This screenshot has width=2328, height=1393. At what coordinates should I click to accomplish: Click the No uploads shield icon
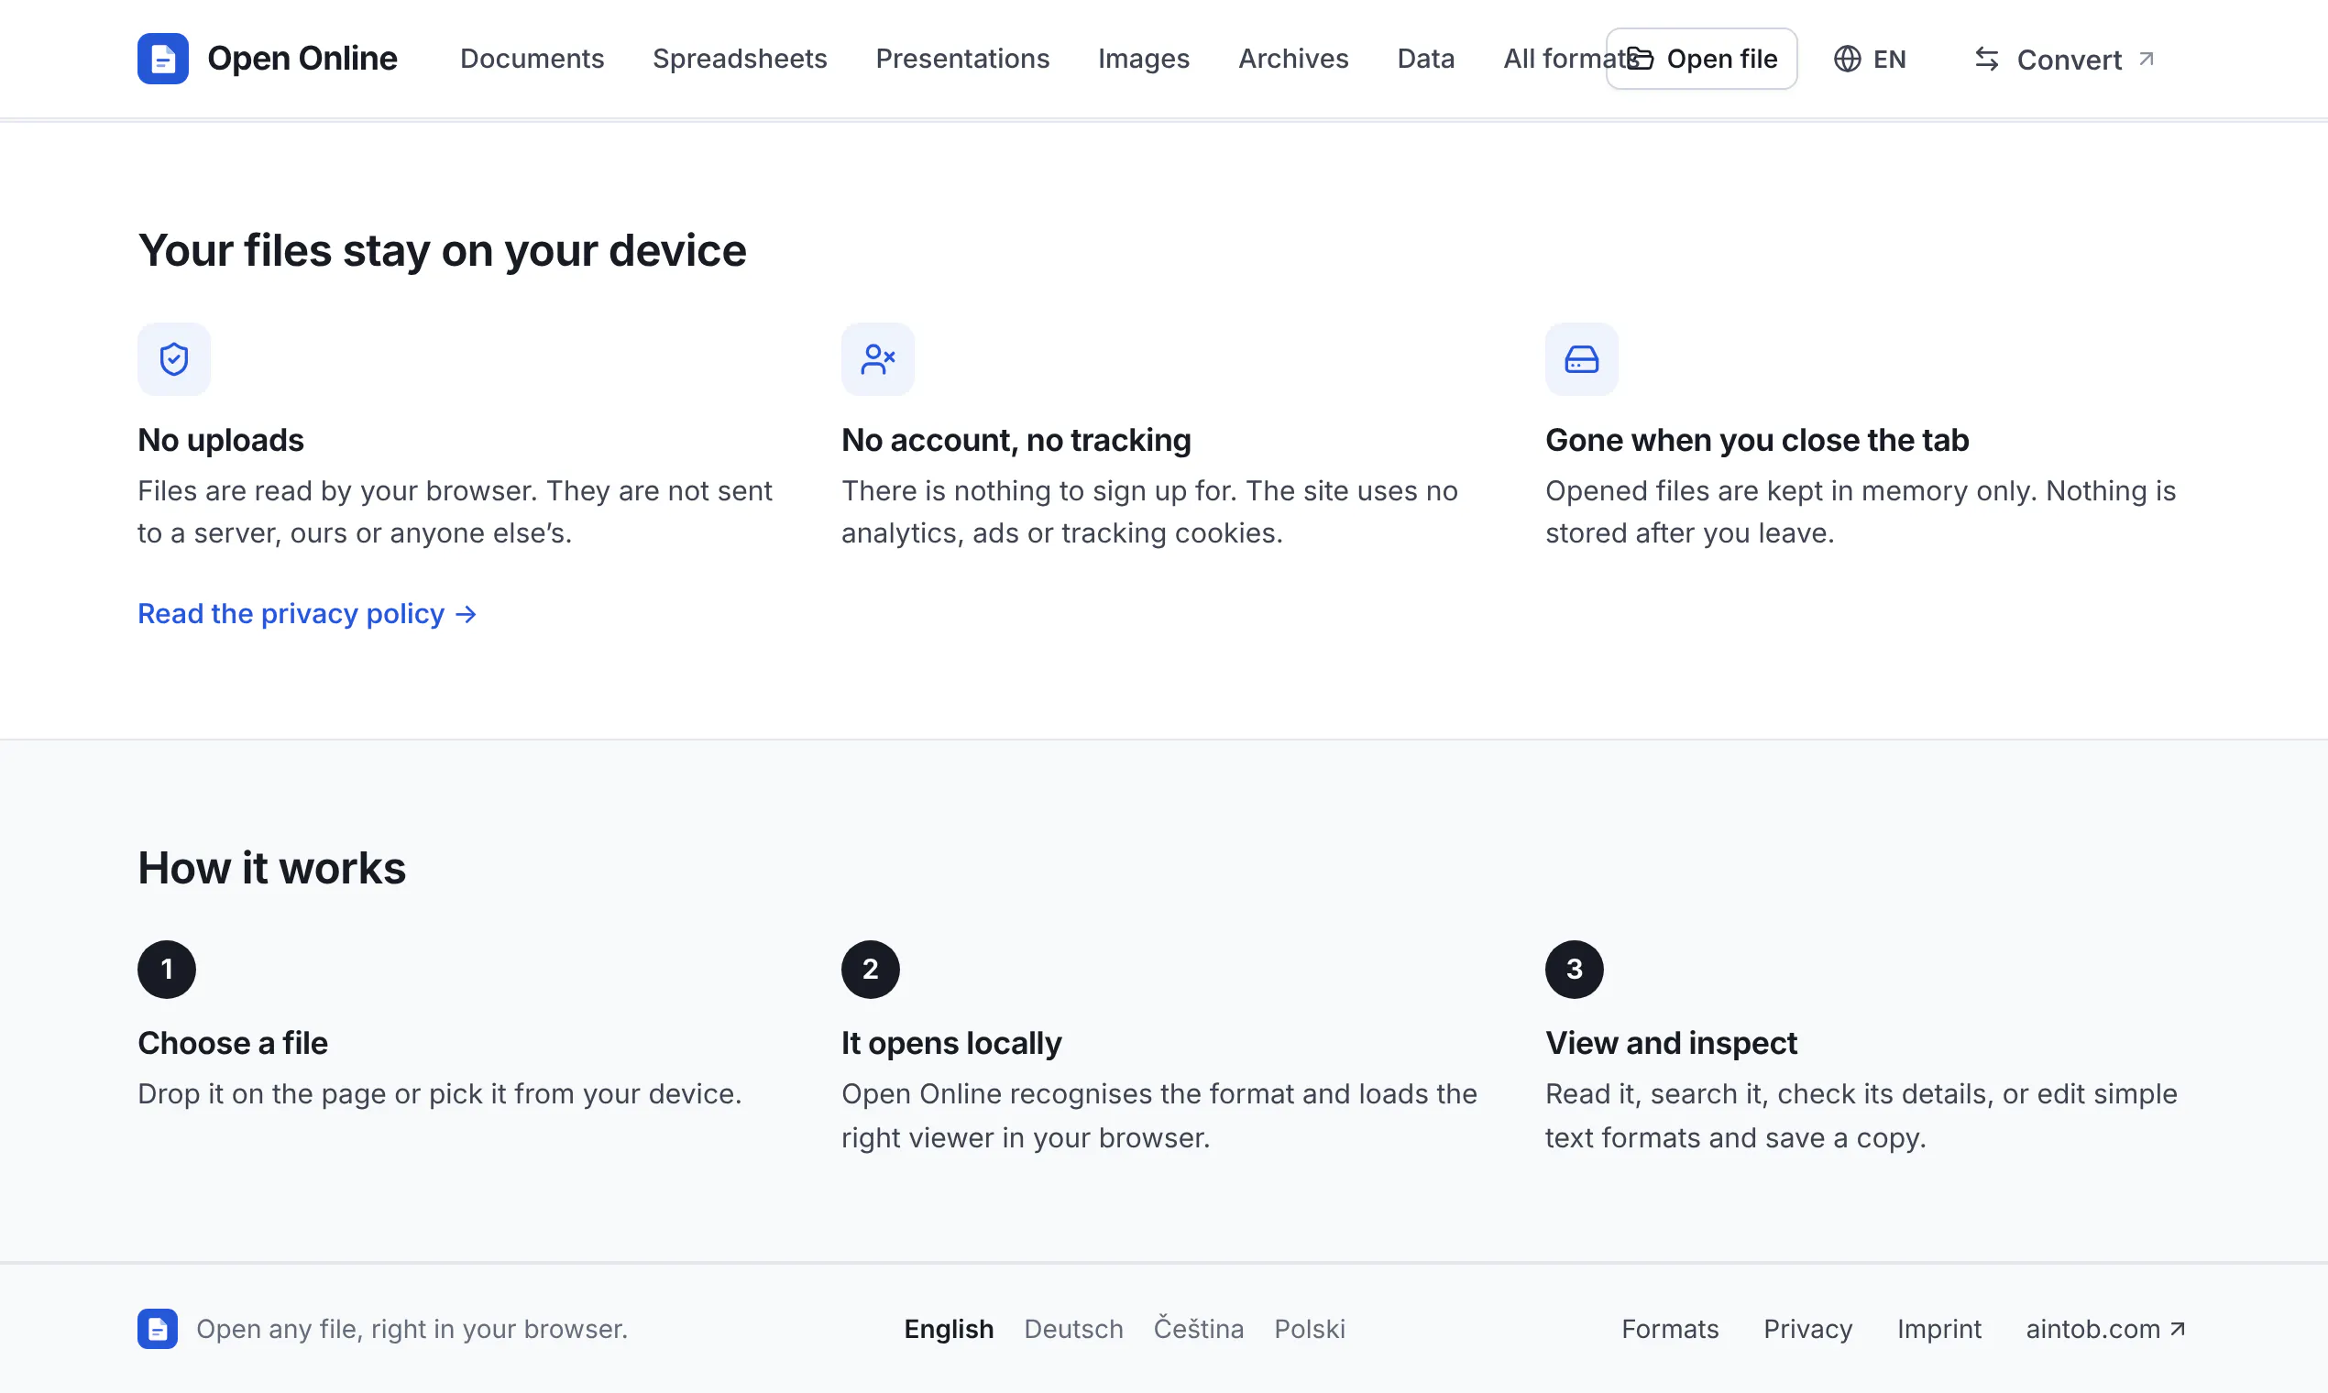173,358
